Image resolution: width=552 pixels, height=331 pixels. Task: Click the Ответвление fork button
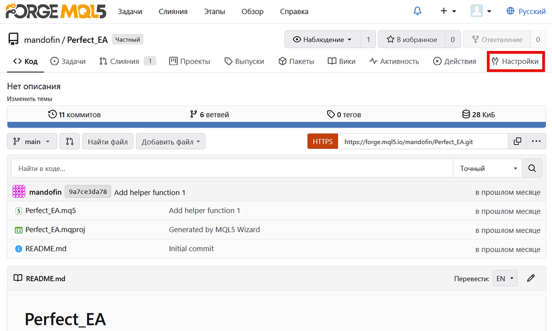pyautogui.click(x=497, y=39)
